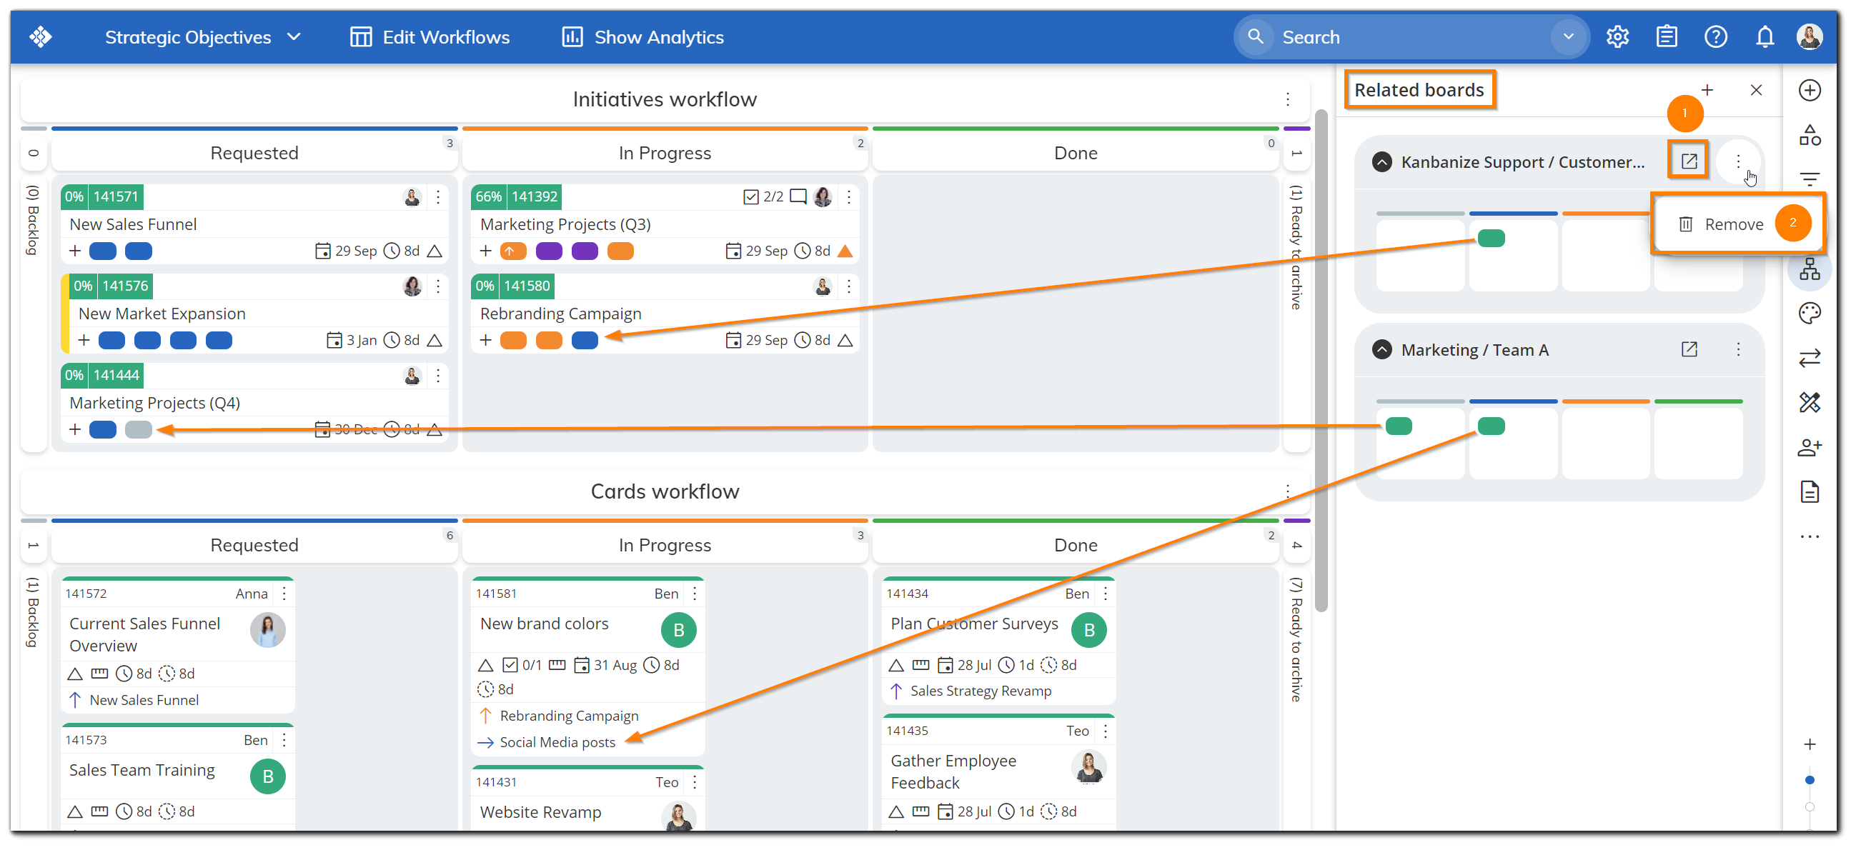
Task: Click the orange sticker on Rebranding Campaign card
Action: point(514,339)
